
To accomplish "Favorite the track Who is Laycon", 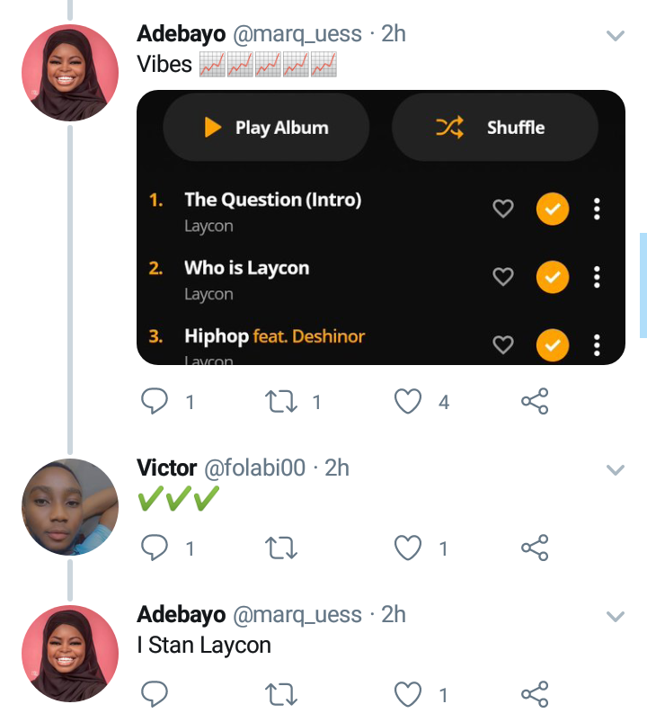I will coord(503,277).
